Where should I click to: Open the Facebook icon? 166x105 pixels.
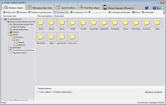coord(159,8)
